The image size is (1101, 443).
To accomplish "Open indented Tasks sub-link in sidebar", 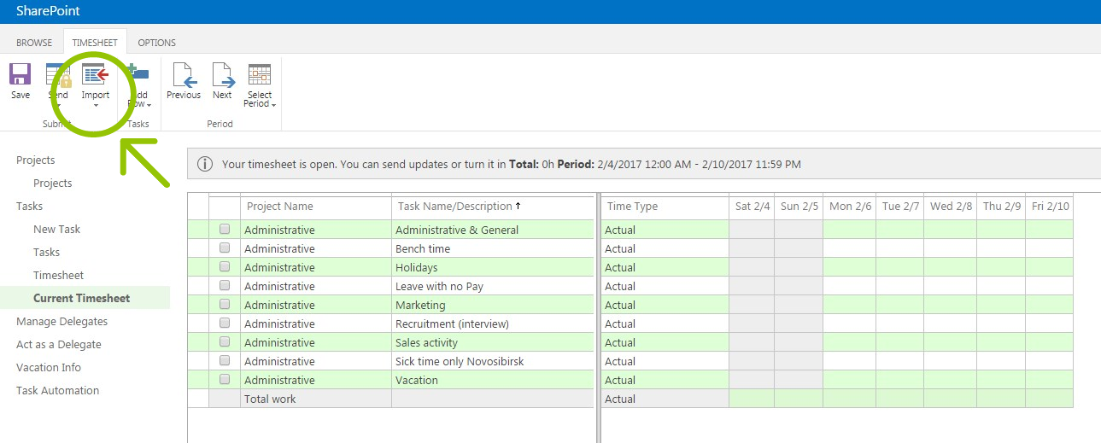I will coord(46,253).
